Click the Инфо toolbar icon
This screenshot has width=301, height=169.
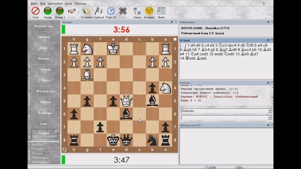(x=161, y=11)
